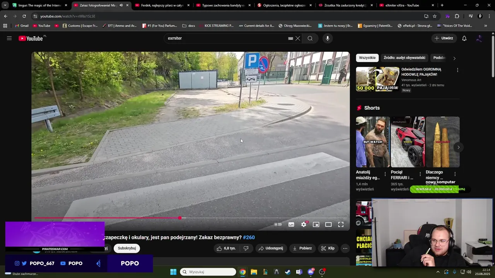Toggle the video autoplay switch
The height and width of the screenshot is (278, 495).
coord(278,224)
